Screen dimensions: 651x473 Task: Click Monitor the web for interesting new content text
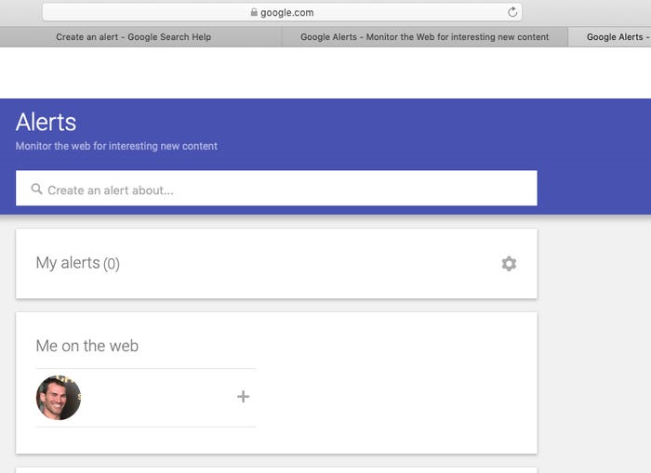point(116,146)
